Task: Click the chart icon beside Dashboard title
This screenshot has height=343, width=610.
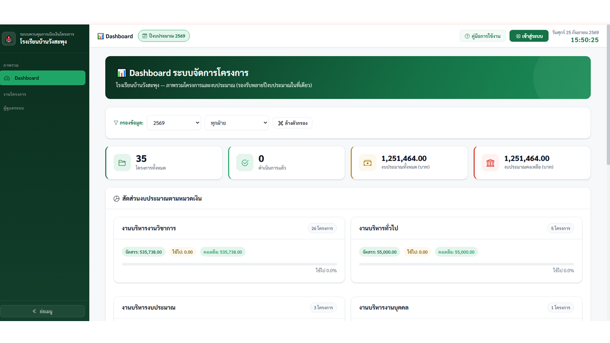Action: point(101,36)
